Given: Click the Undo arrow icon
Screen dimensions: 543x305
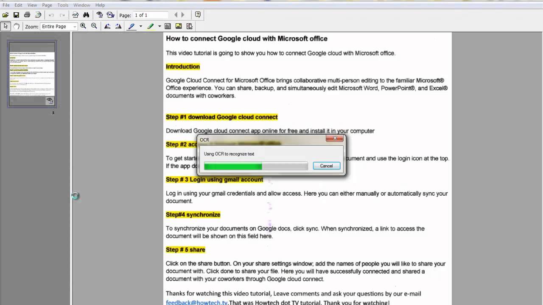Looking at the screenshot, I should click(51, 15).
